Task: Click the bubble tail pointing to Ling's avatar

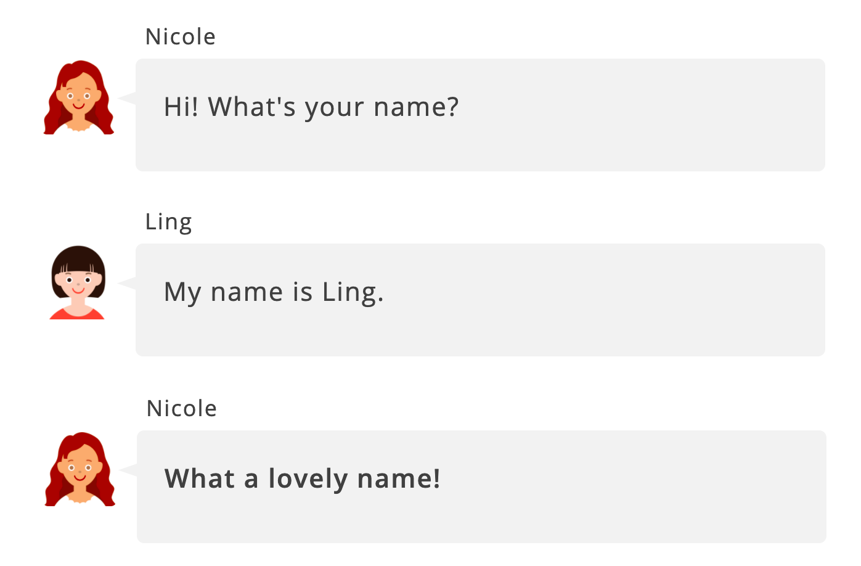Action: pos(128,283)
